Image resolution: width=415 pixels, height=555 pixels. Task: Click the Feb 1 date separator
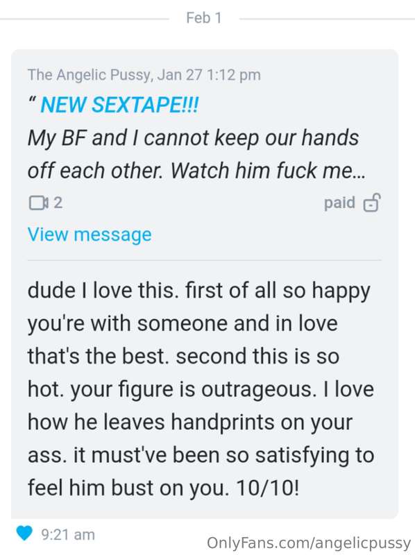pos(203,18)
